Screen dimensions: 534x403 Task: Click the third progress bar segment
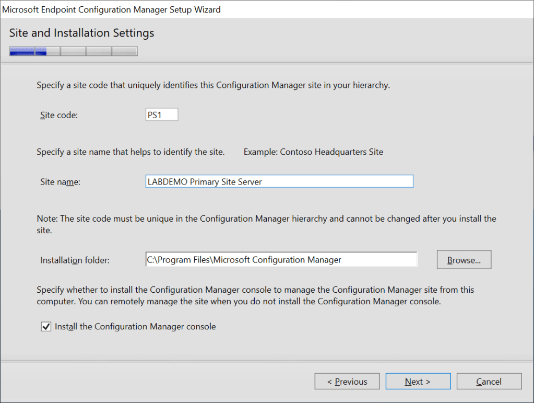(73, 51)
